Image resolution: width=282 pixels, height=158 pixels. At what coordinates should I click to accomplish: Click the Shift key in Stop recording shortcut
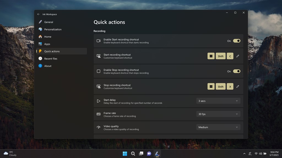[x=221, y=86]
